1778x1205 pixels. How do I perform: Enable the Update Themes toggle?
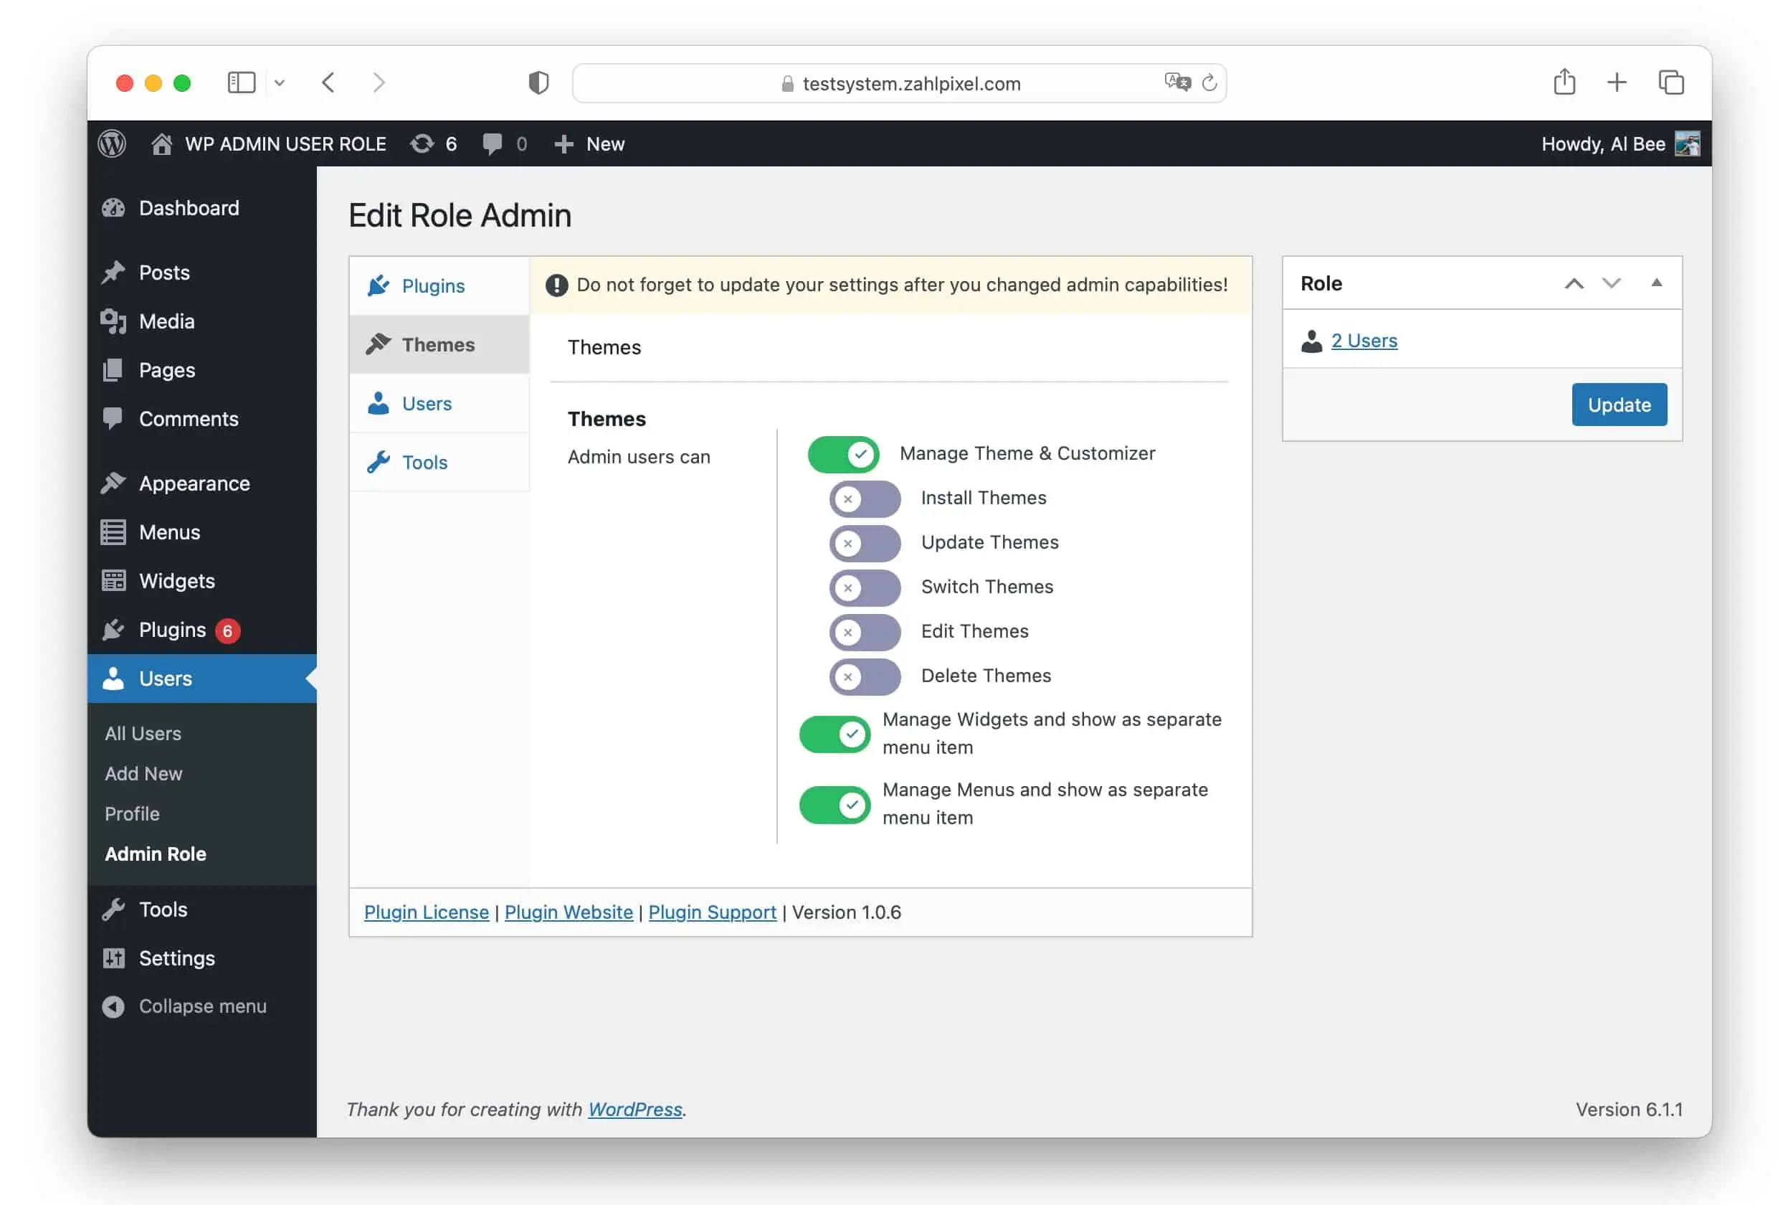pyautogui.click(x=865, y=543)
